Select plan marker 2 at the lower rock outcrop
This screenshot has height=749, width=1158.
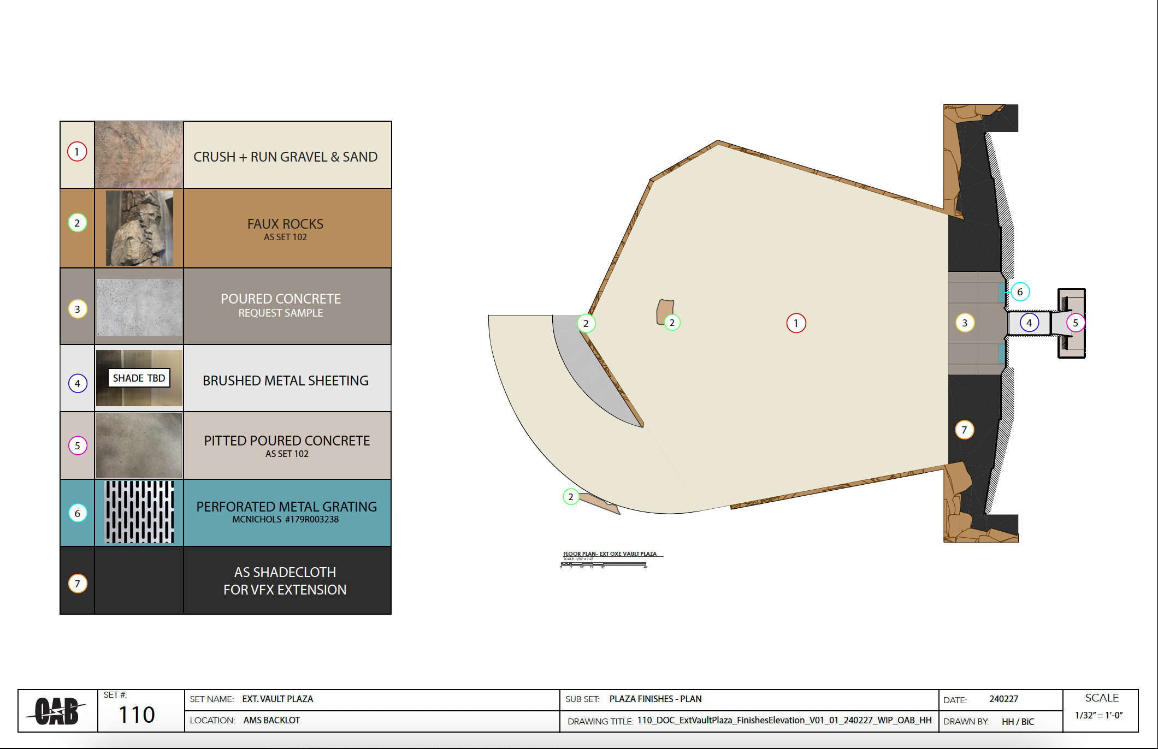(x=571, y=497)
